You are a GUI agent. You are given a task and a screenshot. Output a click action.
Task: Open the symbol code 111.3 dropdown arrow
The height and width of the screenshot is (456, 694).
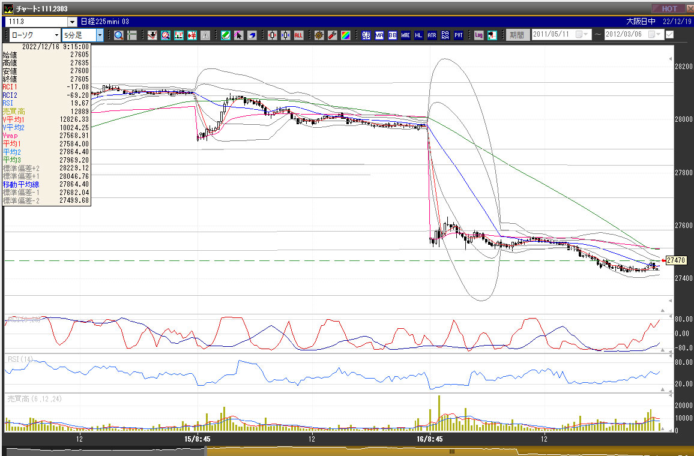pos(73,22)
